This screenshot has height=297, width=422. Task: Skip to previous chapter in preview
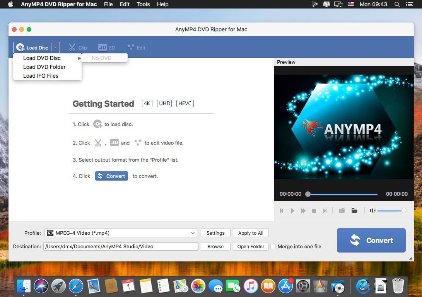pos(282,211)
